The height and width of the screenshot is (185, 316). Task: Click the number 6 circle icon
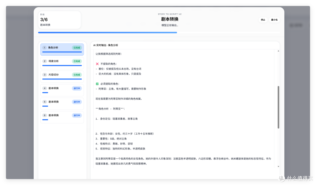[44, 115]
